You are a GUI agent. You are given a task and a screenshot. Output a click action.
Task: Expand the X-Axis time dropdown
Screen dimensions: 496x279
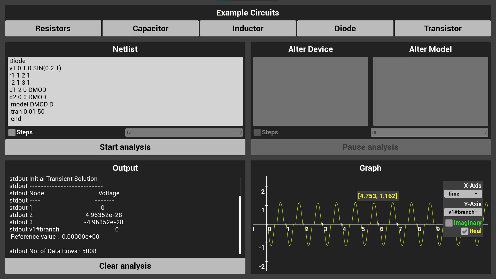pyautogui.click(x=463, y=194)
